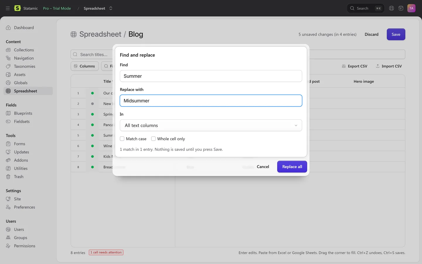This screenshot has width=422, height=264.
Task: Click the Columns button
Action: pos(85,66)
